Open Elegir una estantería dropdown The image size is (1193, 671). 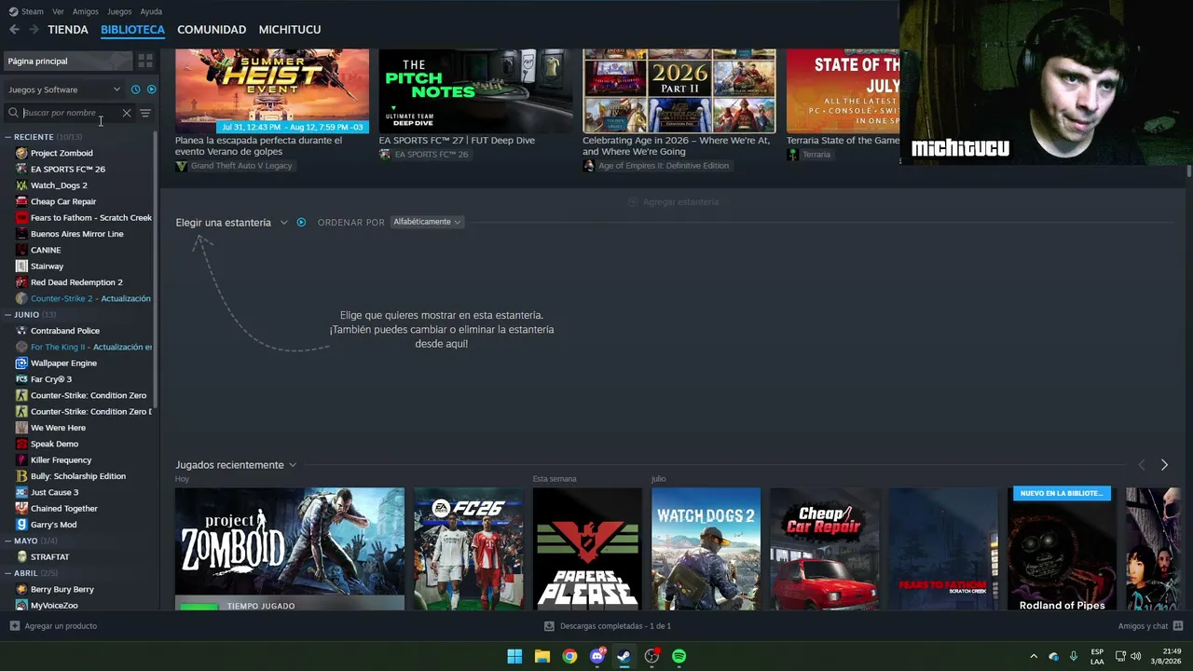point(231,223)
